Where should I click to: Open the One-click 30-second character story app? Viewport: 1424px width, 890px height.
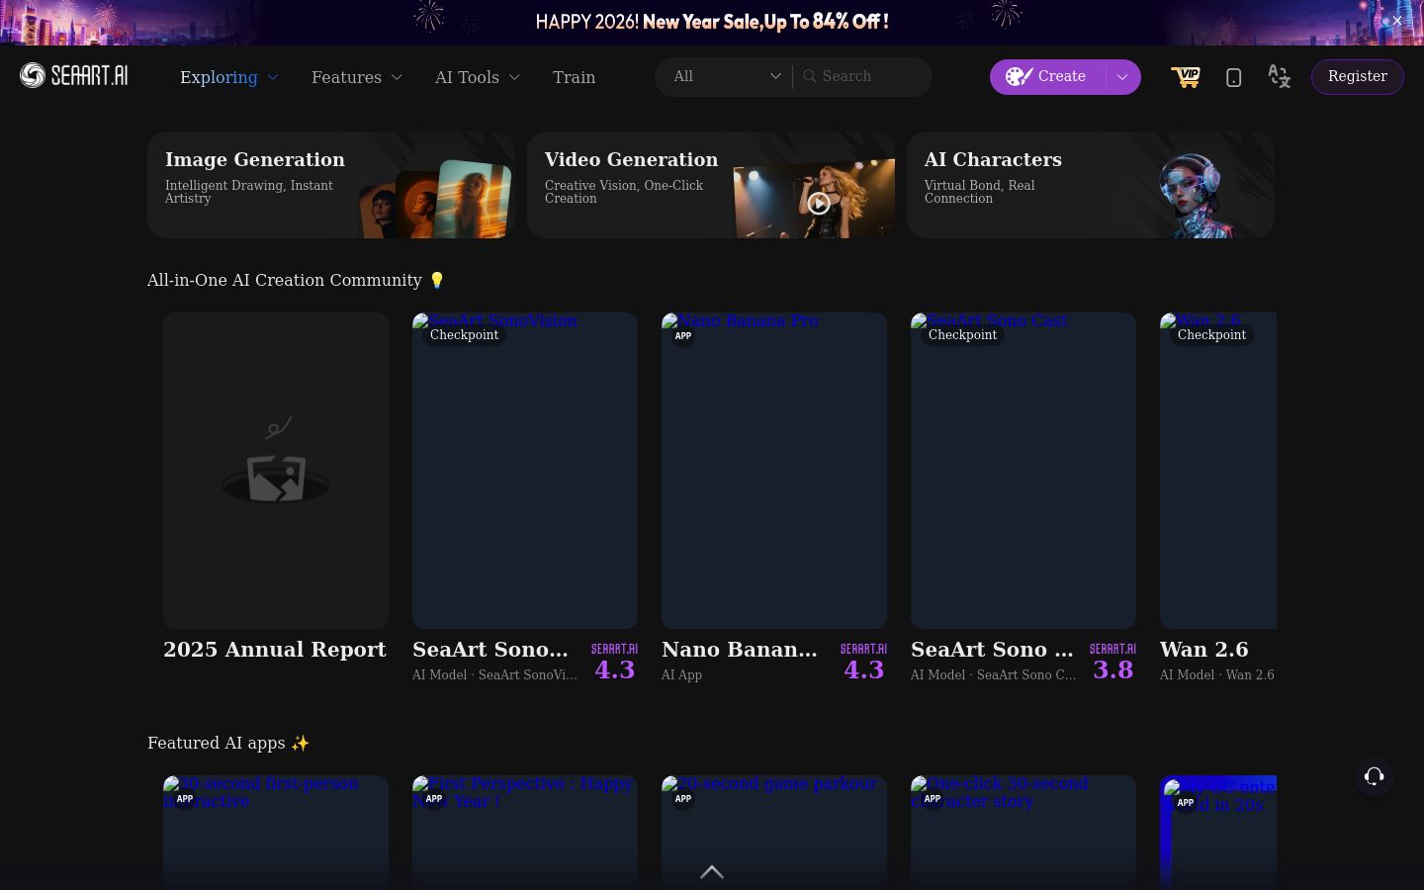coord(1023,832)
